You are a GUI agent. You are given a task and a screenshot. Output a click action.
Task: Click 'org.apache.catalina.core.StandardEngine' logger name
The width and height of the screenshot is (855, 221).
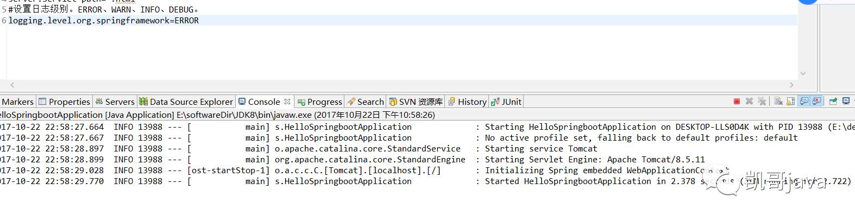(370, 159)
